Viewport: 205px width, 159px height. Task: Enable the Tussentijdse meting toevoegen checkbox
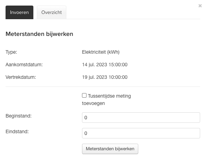[84, 96]
